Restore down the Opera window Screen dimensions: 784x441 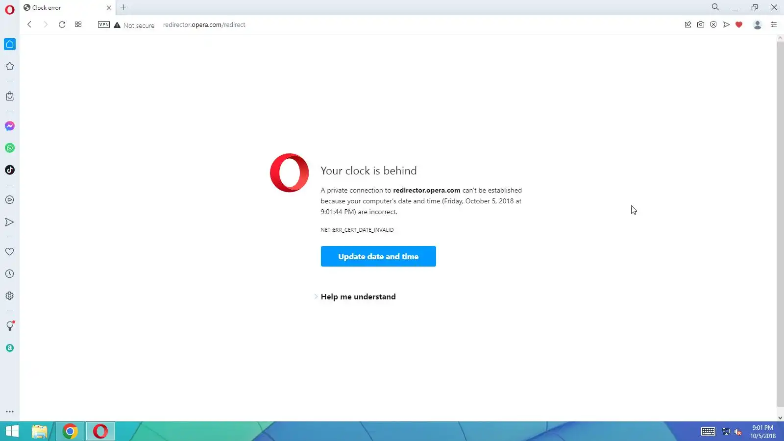(x=755, y=7)
